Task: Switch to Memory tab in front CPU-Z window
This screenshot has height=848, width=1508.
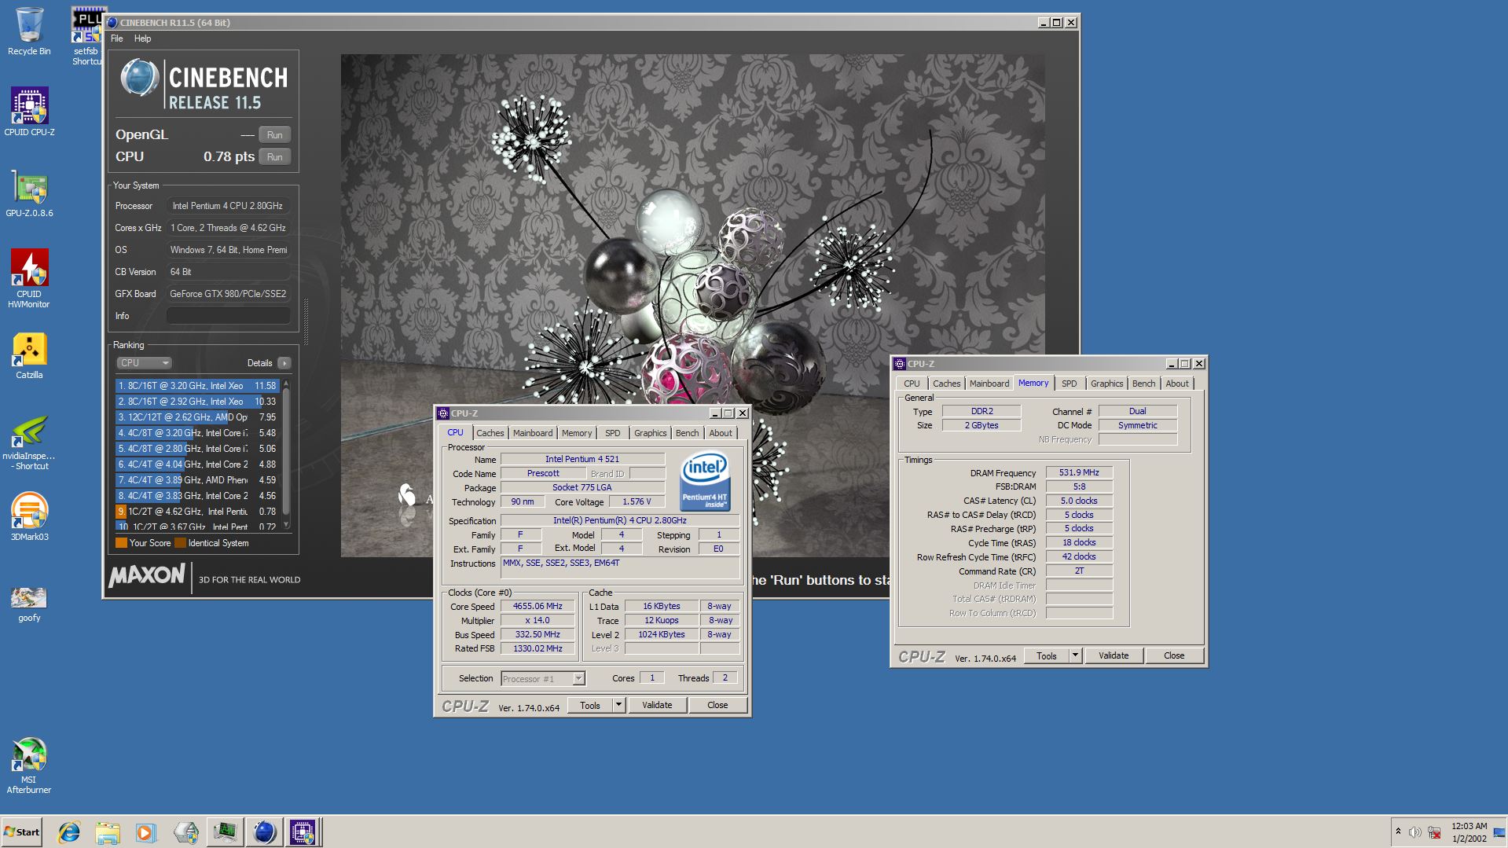Action: pyautogui.click(x=577, y=433)
